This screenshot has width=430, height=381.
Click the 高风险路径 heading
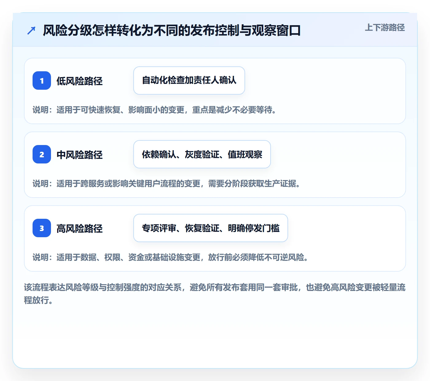(80, 228)
